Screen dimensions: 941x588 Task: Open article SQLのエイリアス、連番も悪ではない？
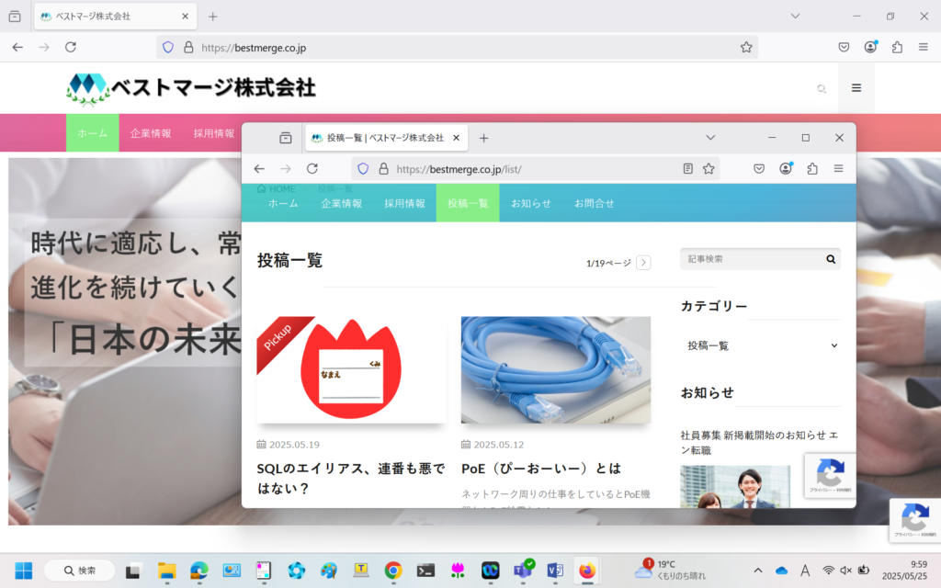(351, 478)
